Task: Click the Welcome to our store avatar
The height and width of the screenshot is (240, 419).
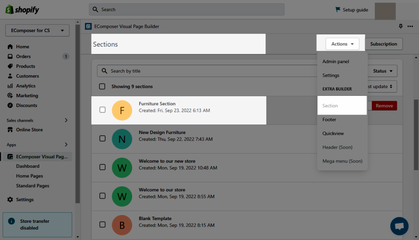Action: [x=122, y=197]
